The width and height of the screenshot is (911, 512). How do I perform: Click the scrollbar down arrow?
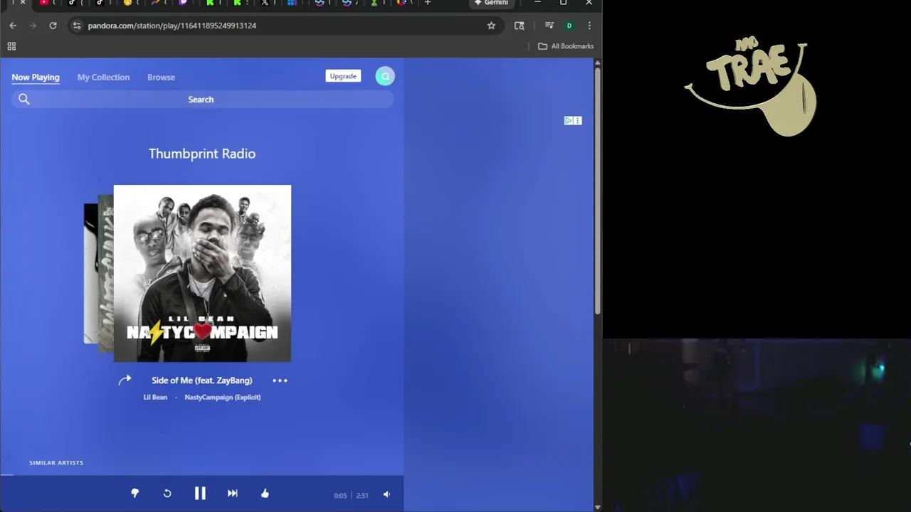[x=598, y=507]
